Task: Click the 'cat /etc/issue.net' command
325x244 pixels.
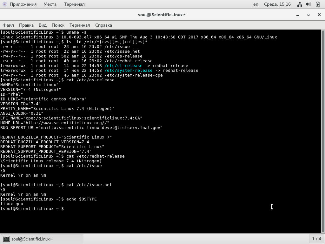Action: (89, 185)
